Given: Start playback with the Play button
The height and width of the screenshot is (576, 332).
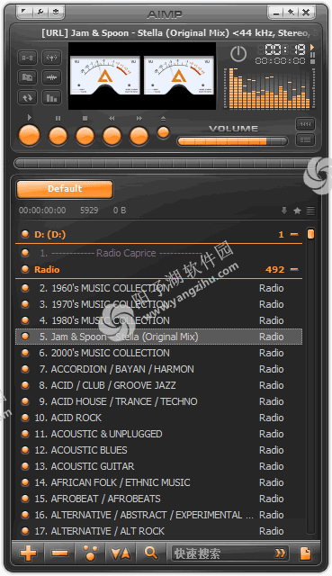Looking at the screenshot, I should point(30,136).
